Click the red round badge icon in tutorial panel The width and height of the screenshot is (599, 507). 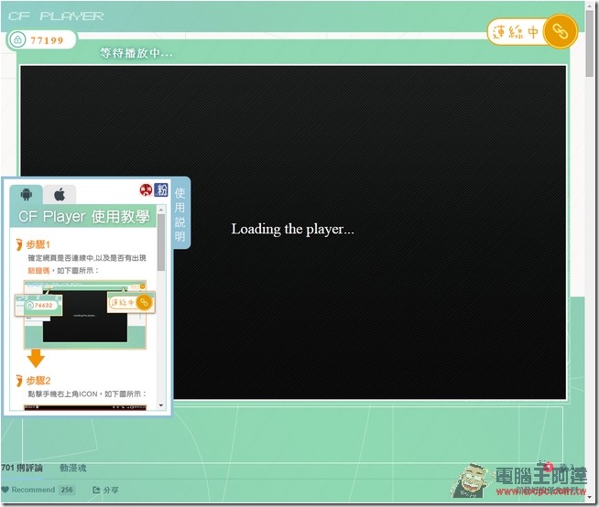[145, 190]
